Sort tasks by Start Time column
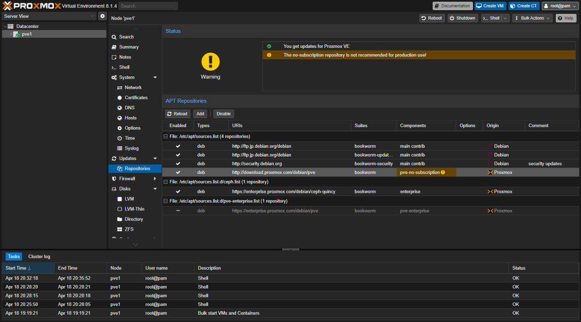This screenshot has width=581, height=322. pos(28,268)
